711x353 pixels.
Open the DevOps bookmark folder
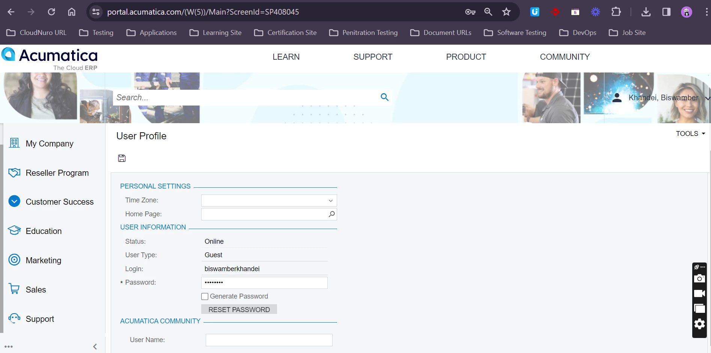[578, 33]
